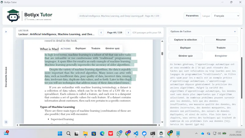245x138 pixels.
Task: Click the right panel vertical scrollbar thumb
Action: [242, 78]
